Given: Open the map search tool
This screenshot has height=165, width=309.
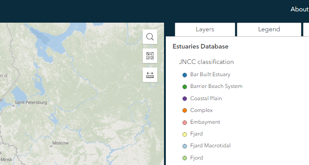Looking at the screenshot, I should [x=150, y=37].
